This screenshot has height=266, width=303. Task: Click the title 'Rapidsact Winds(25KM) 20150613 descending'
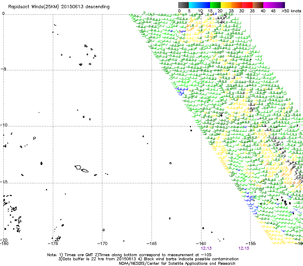click(59, 7)
